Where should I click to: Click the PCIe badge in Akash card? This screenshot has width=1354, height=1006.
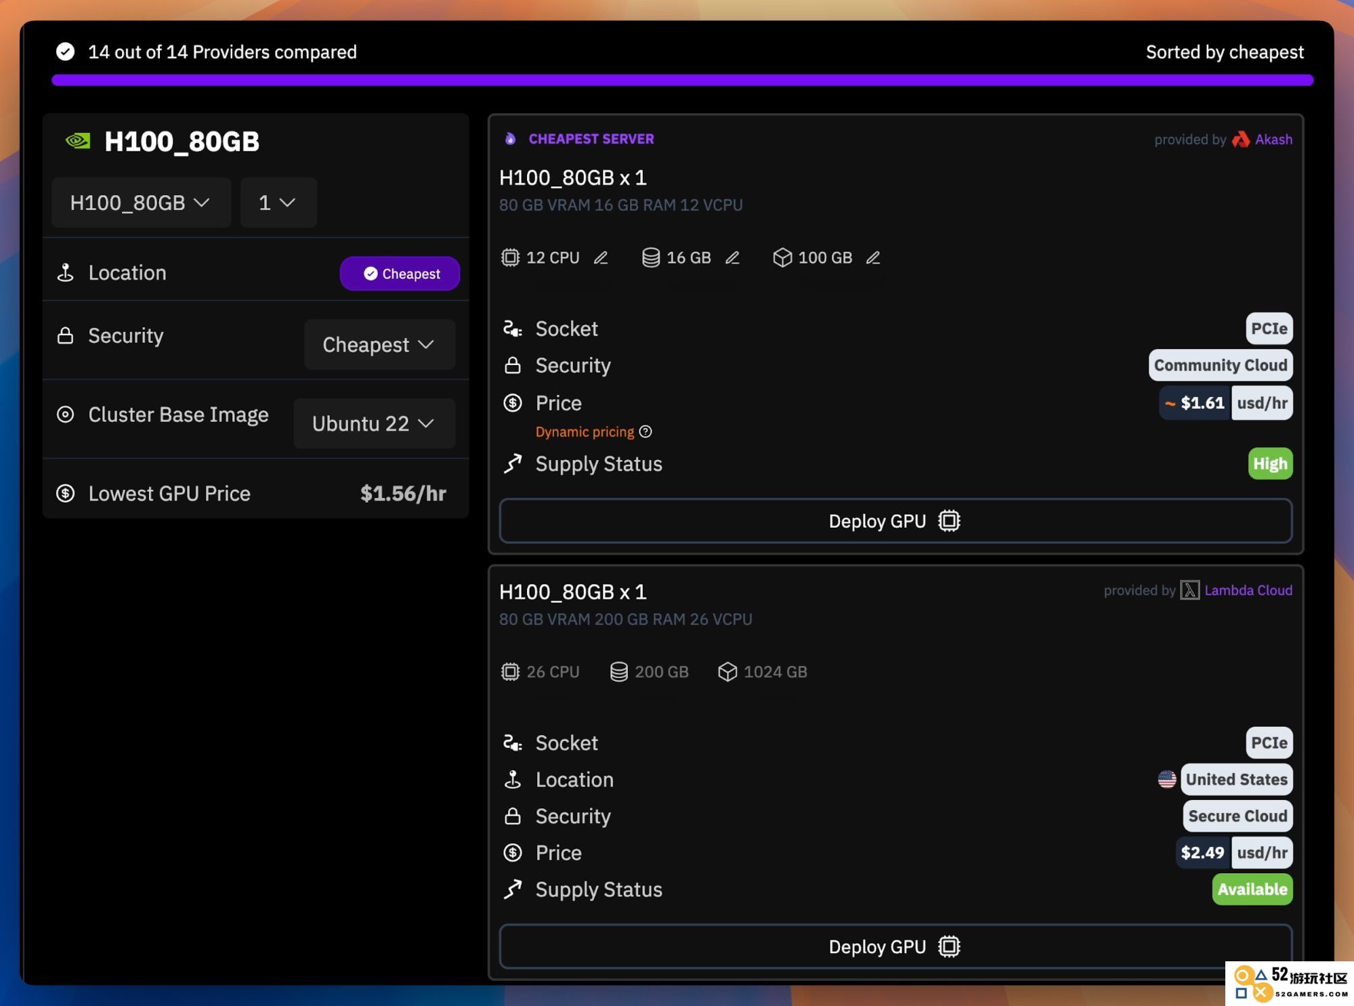pyautogui.click(x=1269, y=329)
